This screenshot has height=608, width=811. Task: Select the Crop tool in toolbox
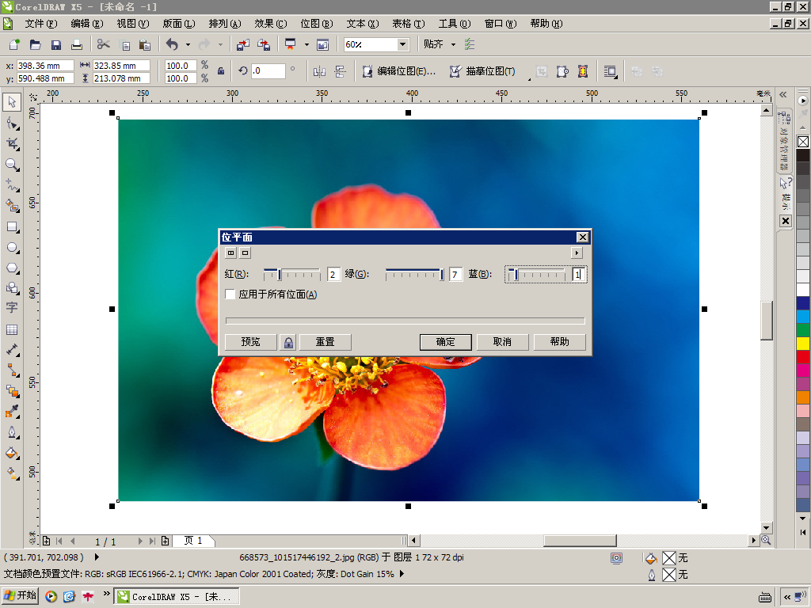point(12,143)
